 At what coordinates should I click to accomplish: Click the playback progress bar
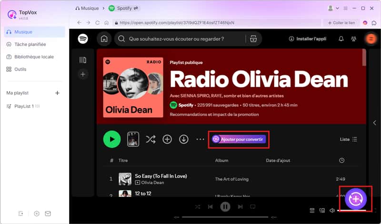[x=225, y=217]
